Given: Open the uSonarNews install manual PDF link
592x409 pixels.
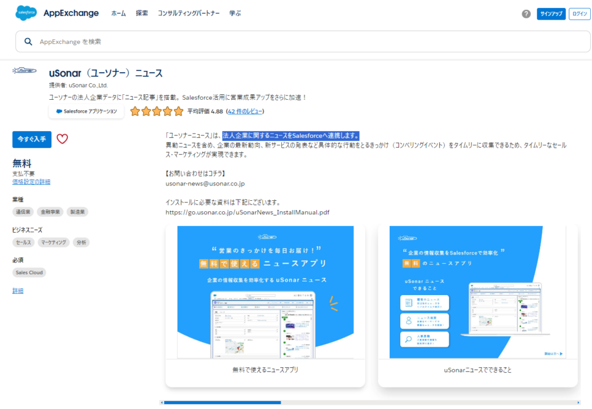Looking at the screenshot, I should (x=246, y=212).
